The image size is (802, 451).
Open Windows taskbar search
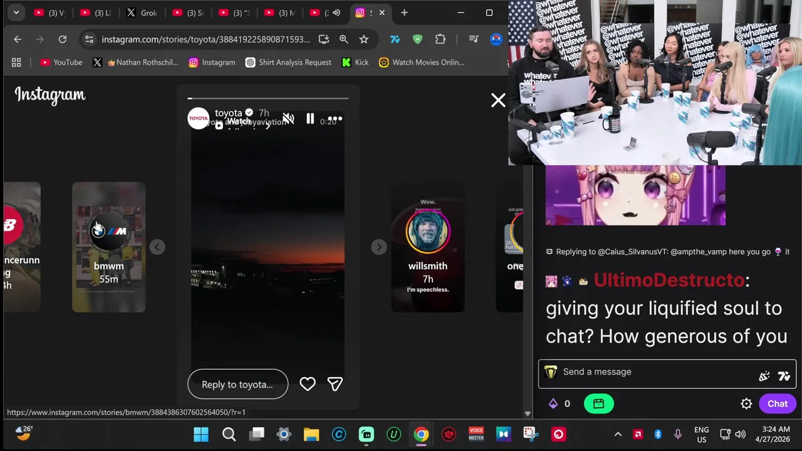click(x=229, y=434)
